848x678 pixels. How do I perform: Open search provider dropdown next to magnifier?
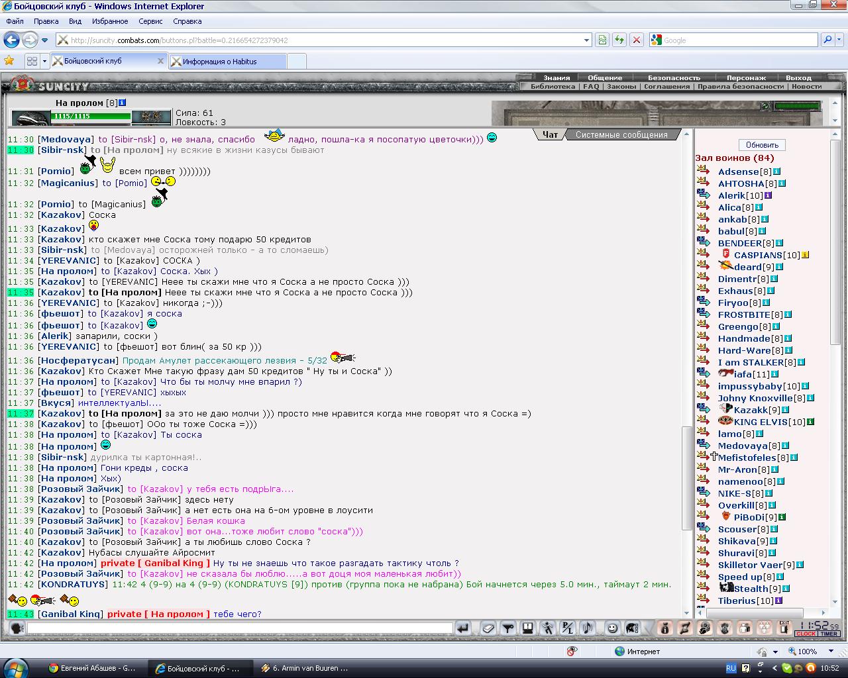click(840, 40)
